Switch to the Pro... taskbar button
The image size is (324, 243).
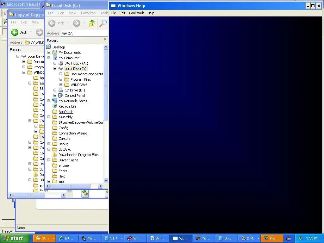tap(271, 238)
